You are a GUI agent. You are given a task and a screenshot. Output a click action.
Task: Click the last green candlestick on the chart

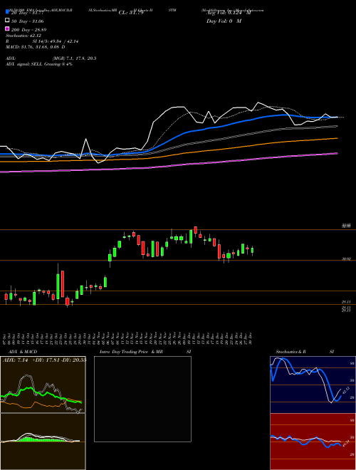click(x=252, y=251)
